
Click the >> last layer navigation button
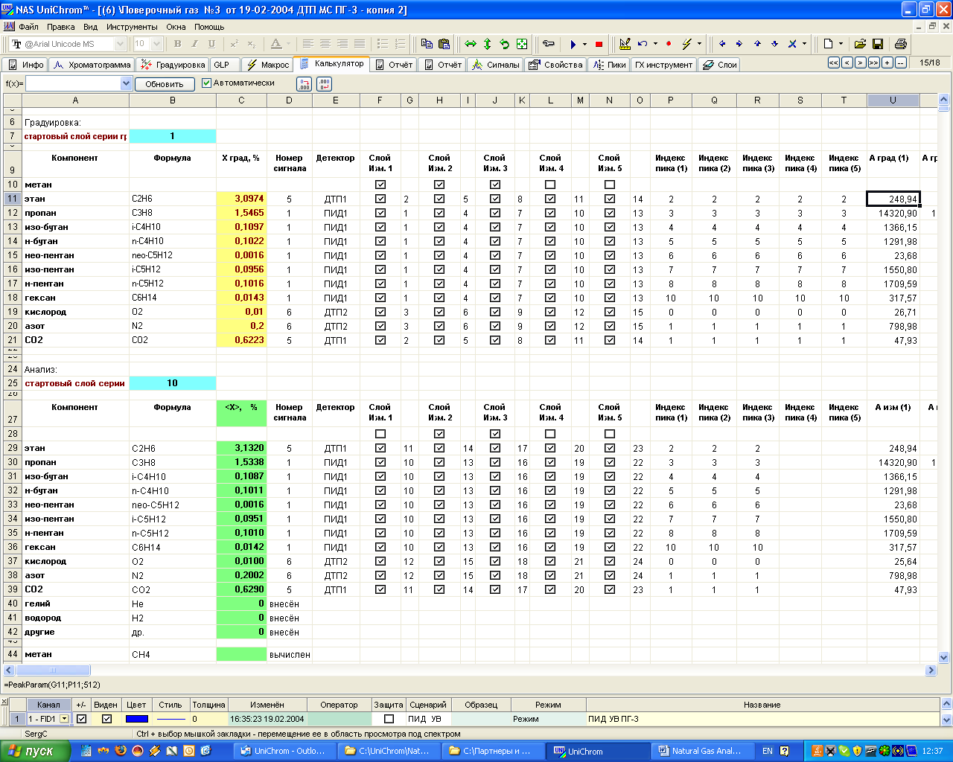coord(874,63)
